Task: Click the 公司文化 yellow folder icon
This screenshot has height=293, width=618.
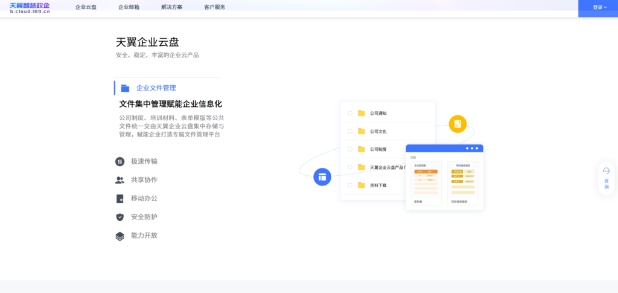Action: coord(362,131)
